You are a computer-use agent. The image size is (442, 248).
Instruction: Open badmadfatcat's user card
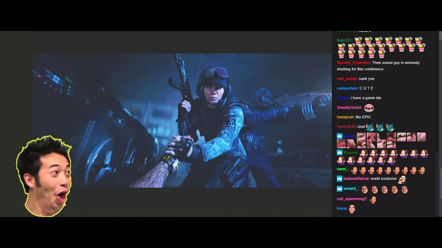[x=356, y=179]
